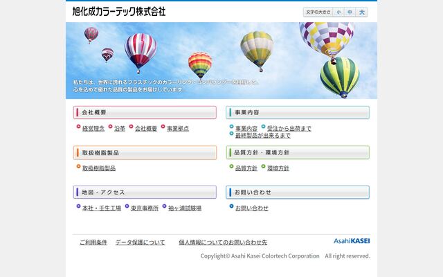Click the purple bullet icon beside 袖ヶ浦試験場
Viewport: 443px width, 277px height.
click(165, 206)
